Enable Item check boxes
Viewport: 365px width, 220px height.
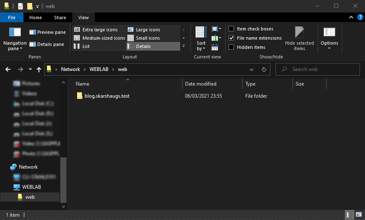click(231, 29)
